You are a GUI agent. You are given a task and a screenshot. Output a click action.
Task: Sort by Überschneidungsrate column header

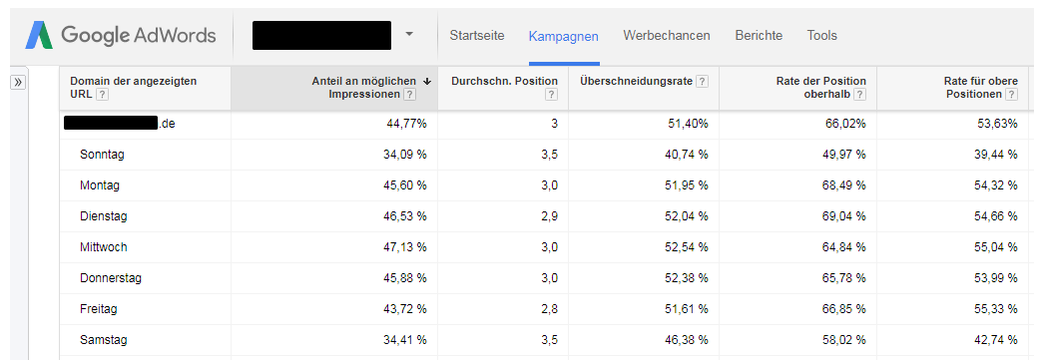[x=636, y=81]
